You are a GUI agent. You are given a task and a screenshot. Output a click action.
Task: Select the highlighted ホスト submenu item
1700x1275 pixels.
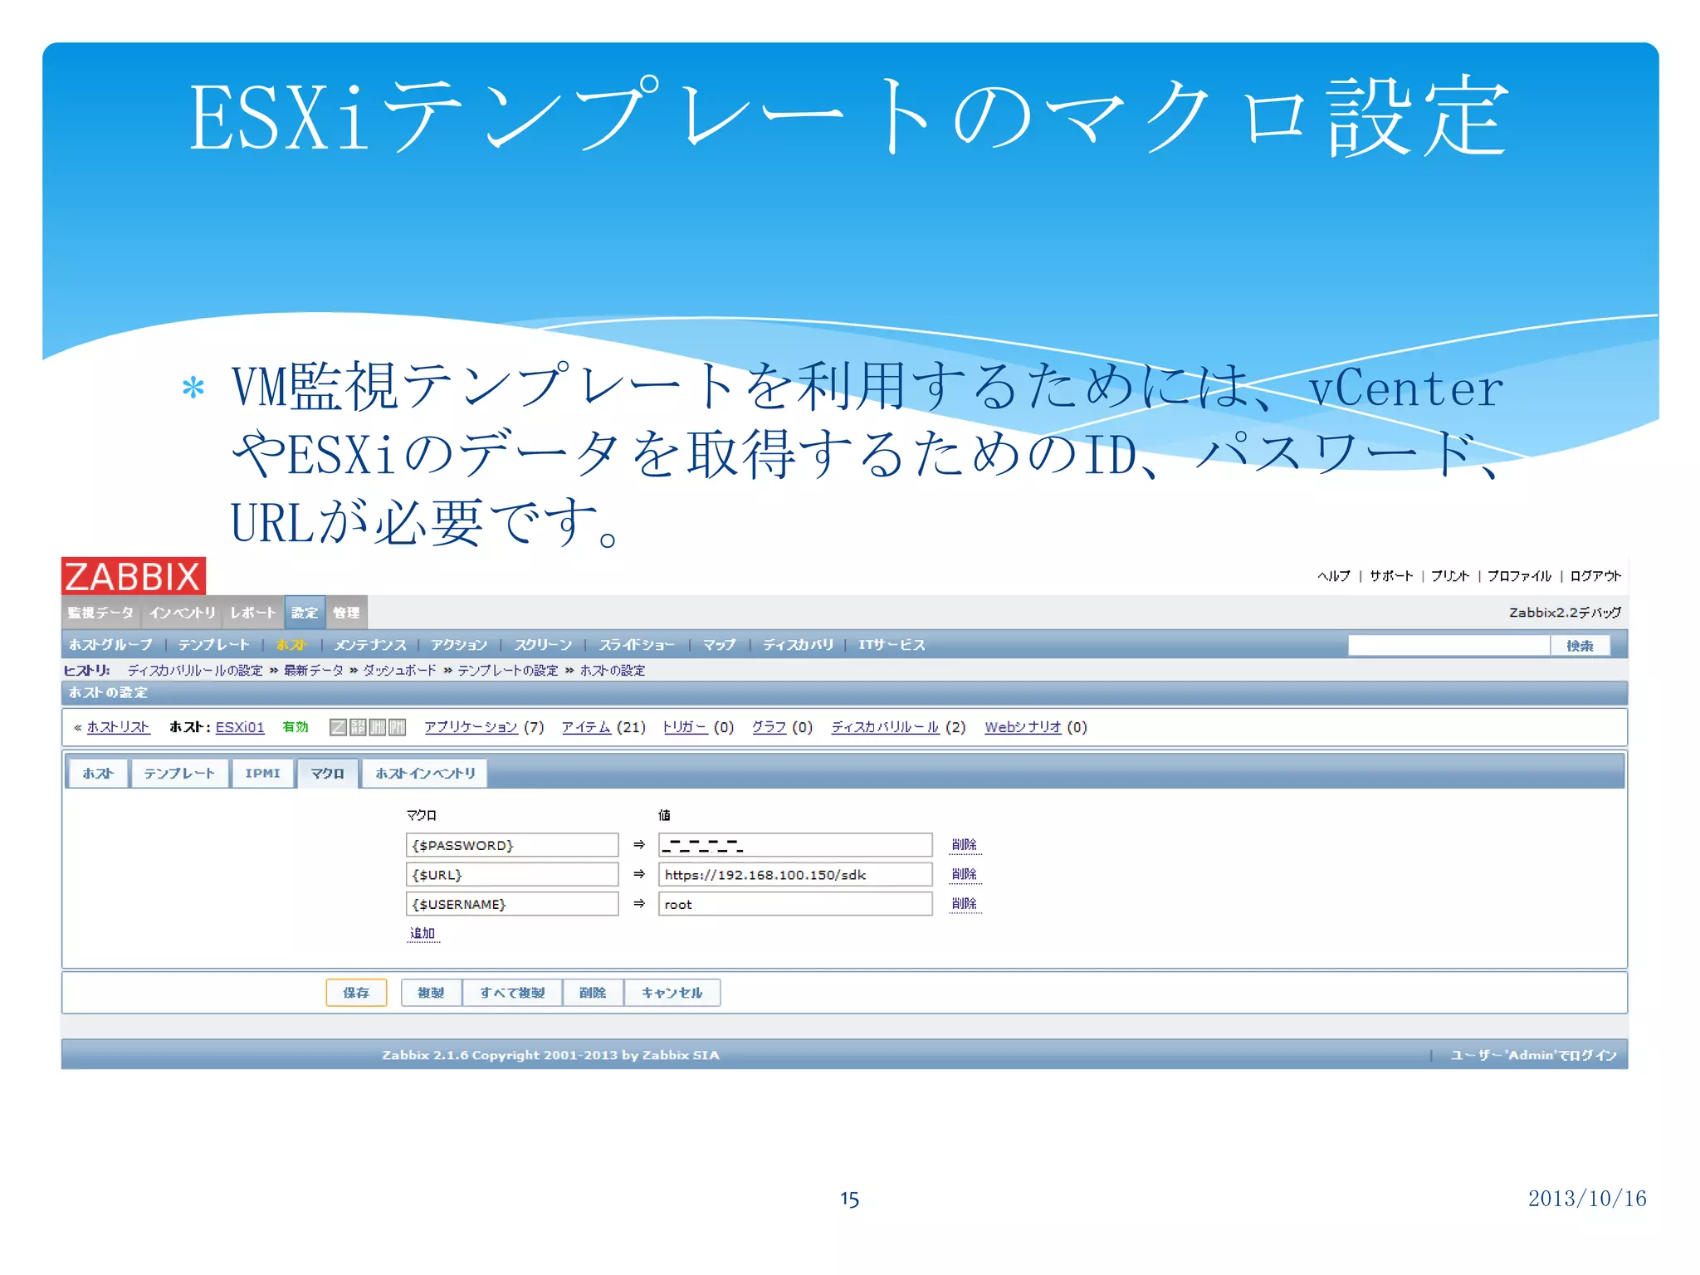(291, 645)
